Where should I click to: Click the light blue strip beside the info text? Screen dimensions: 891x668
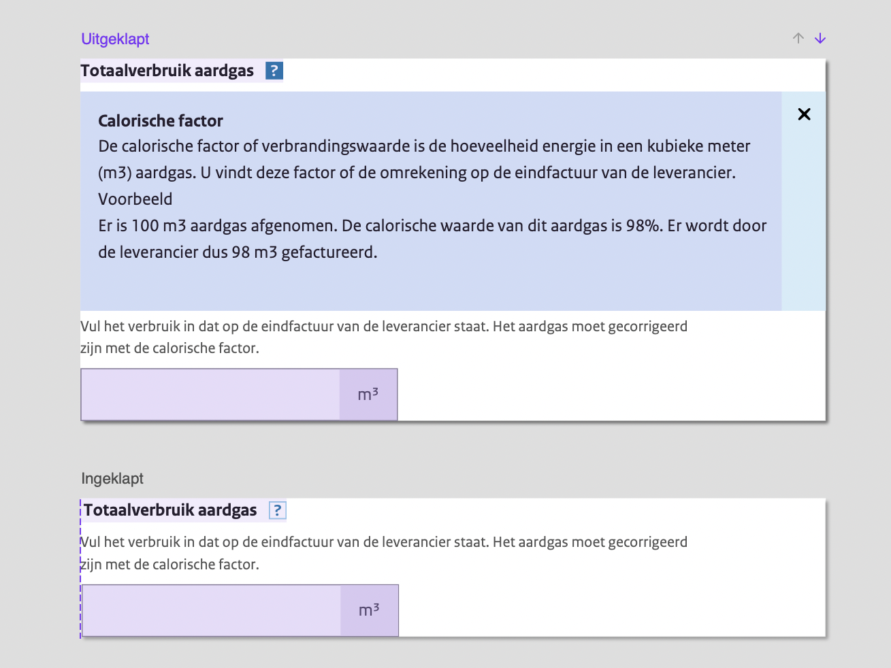coord(803,204)
